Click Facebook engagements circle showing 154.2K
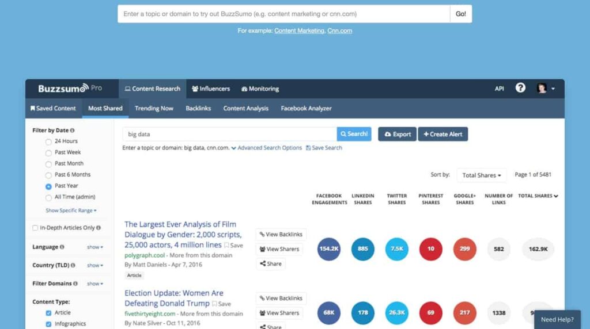This screenshot has width=590, height=329. [329, 249]
